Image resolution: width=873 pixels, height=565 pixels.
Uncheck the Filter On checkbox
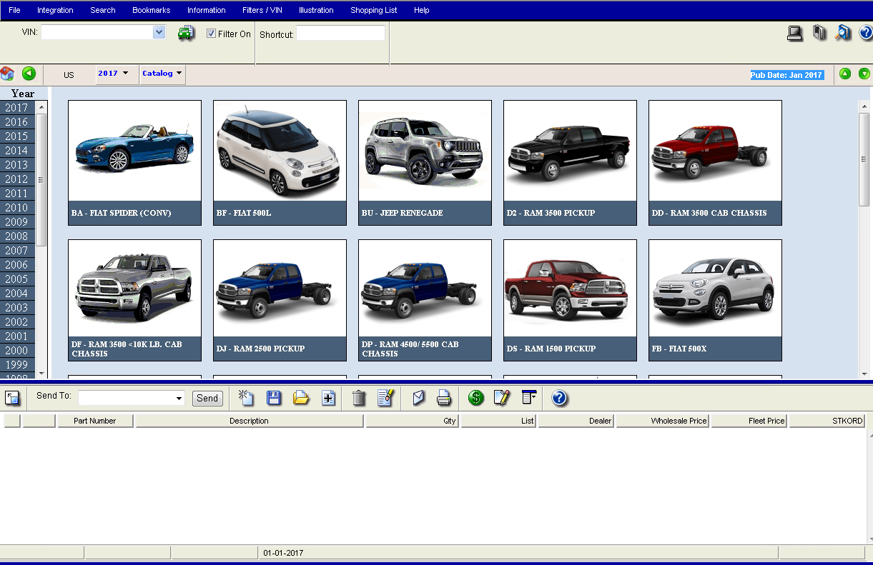tap(212, 34)
